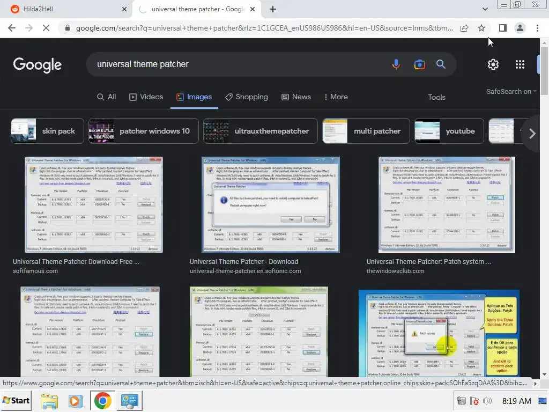Select the Images results tab
This screenshot has width=549, height=412.
pyautogui.click(x=194, y=97)
